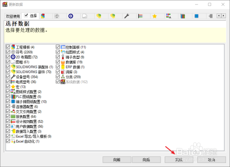Image resolution: width=230 pixels, height=167 pixels.
Task: Toggle 设备型号 (354) checkbox
Action: coord(8,76)
